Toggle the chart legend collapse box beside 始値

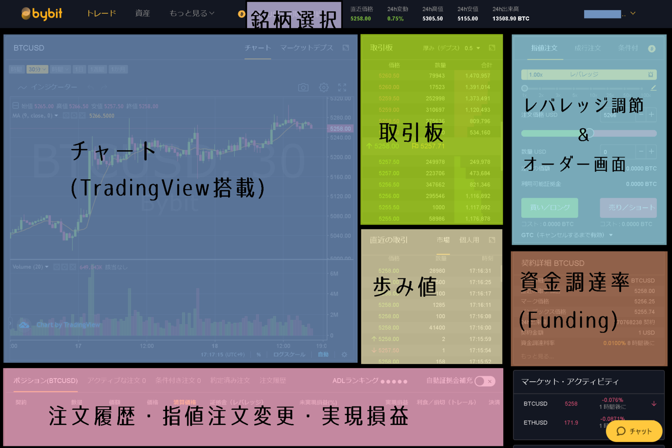coord(16,106)
